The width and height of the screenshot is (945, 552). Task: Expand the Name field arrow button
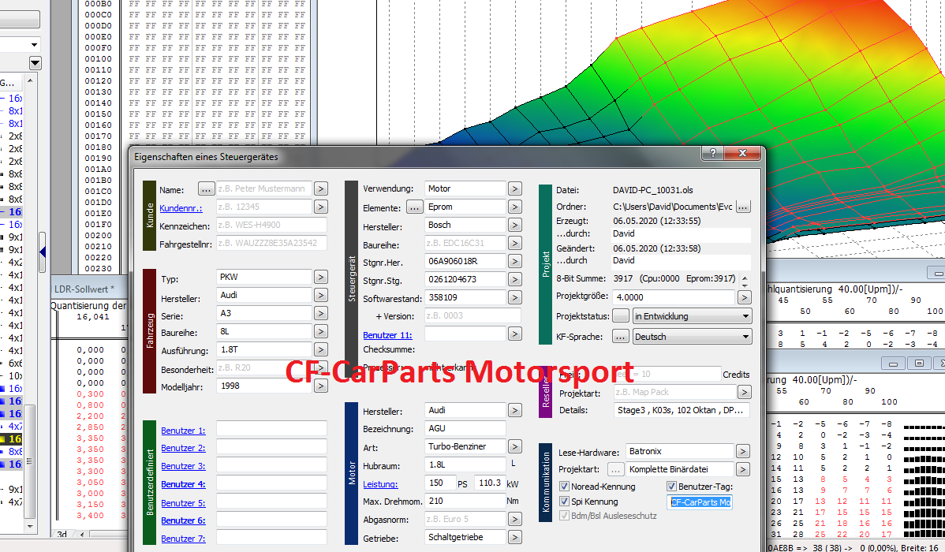(x=320, y=188)
